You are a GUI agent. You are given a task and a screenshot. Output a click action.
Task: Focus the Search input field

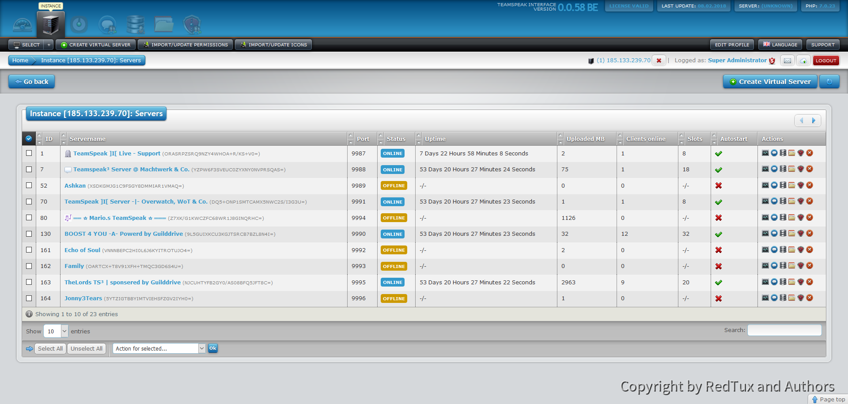784,330
